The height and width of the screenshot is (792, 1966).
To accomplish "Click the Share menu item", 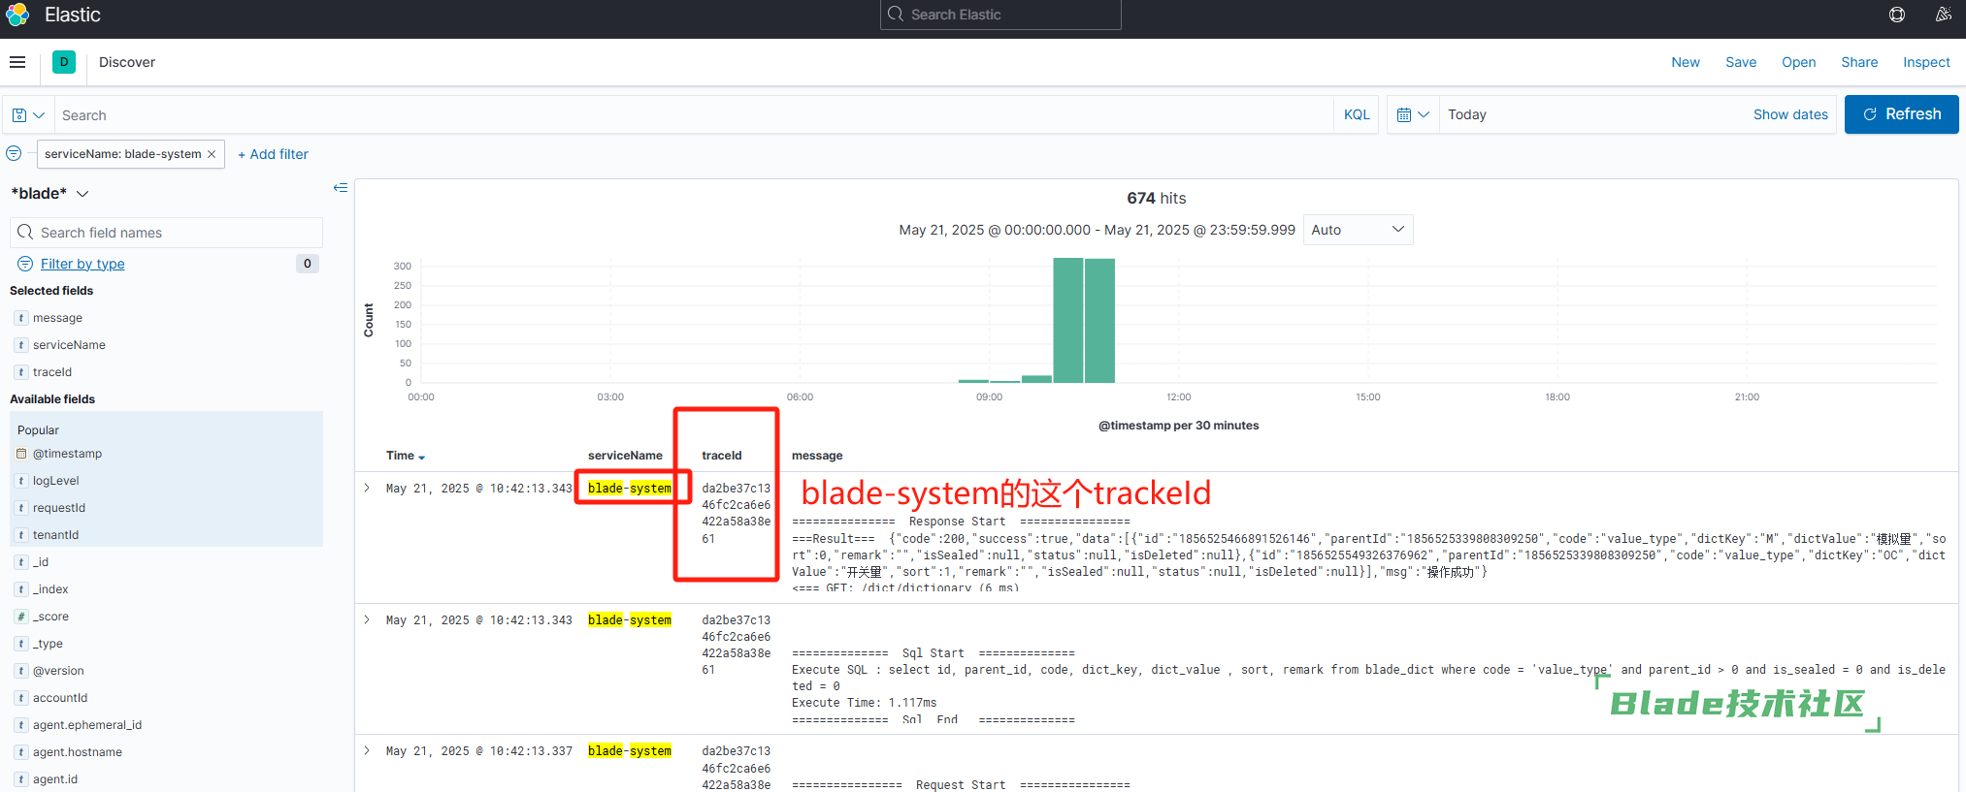I will (x=1859, y=62).
